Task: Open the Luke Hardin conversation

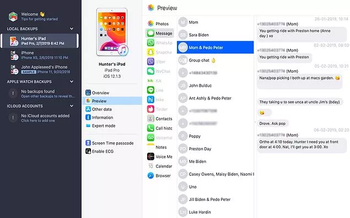Action: point(216,212)
